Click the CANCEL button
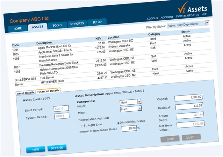Viewport: 223px width, 157px height. pyautogui.click(x=191, y=137)
